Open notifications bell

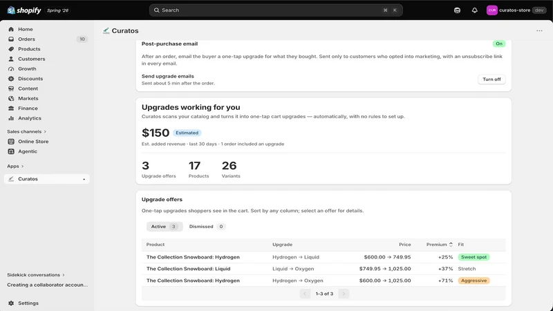(x=475, y=10)
